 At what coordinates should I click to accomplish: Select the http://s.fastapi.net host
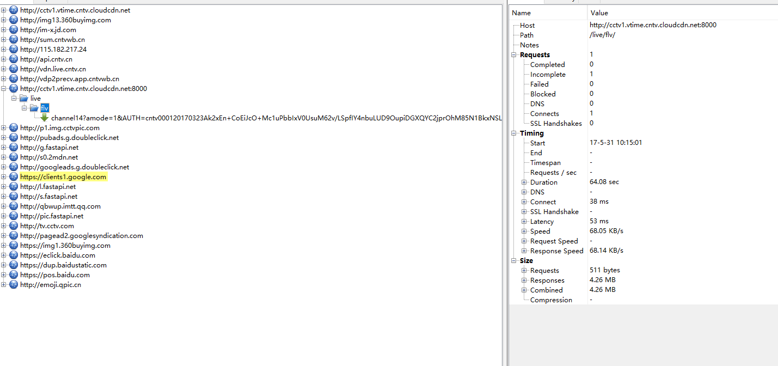click(x=49, y=197)
